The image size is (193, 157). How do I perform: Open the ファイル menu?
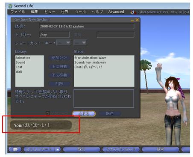tap(18, 12)
